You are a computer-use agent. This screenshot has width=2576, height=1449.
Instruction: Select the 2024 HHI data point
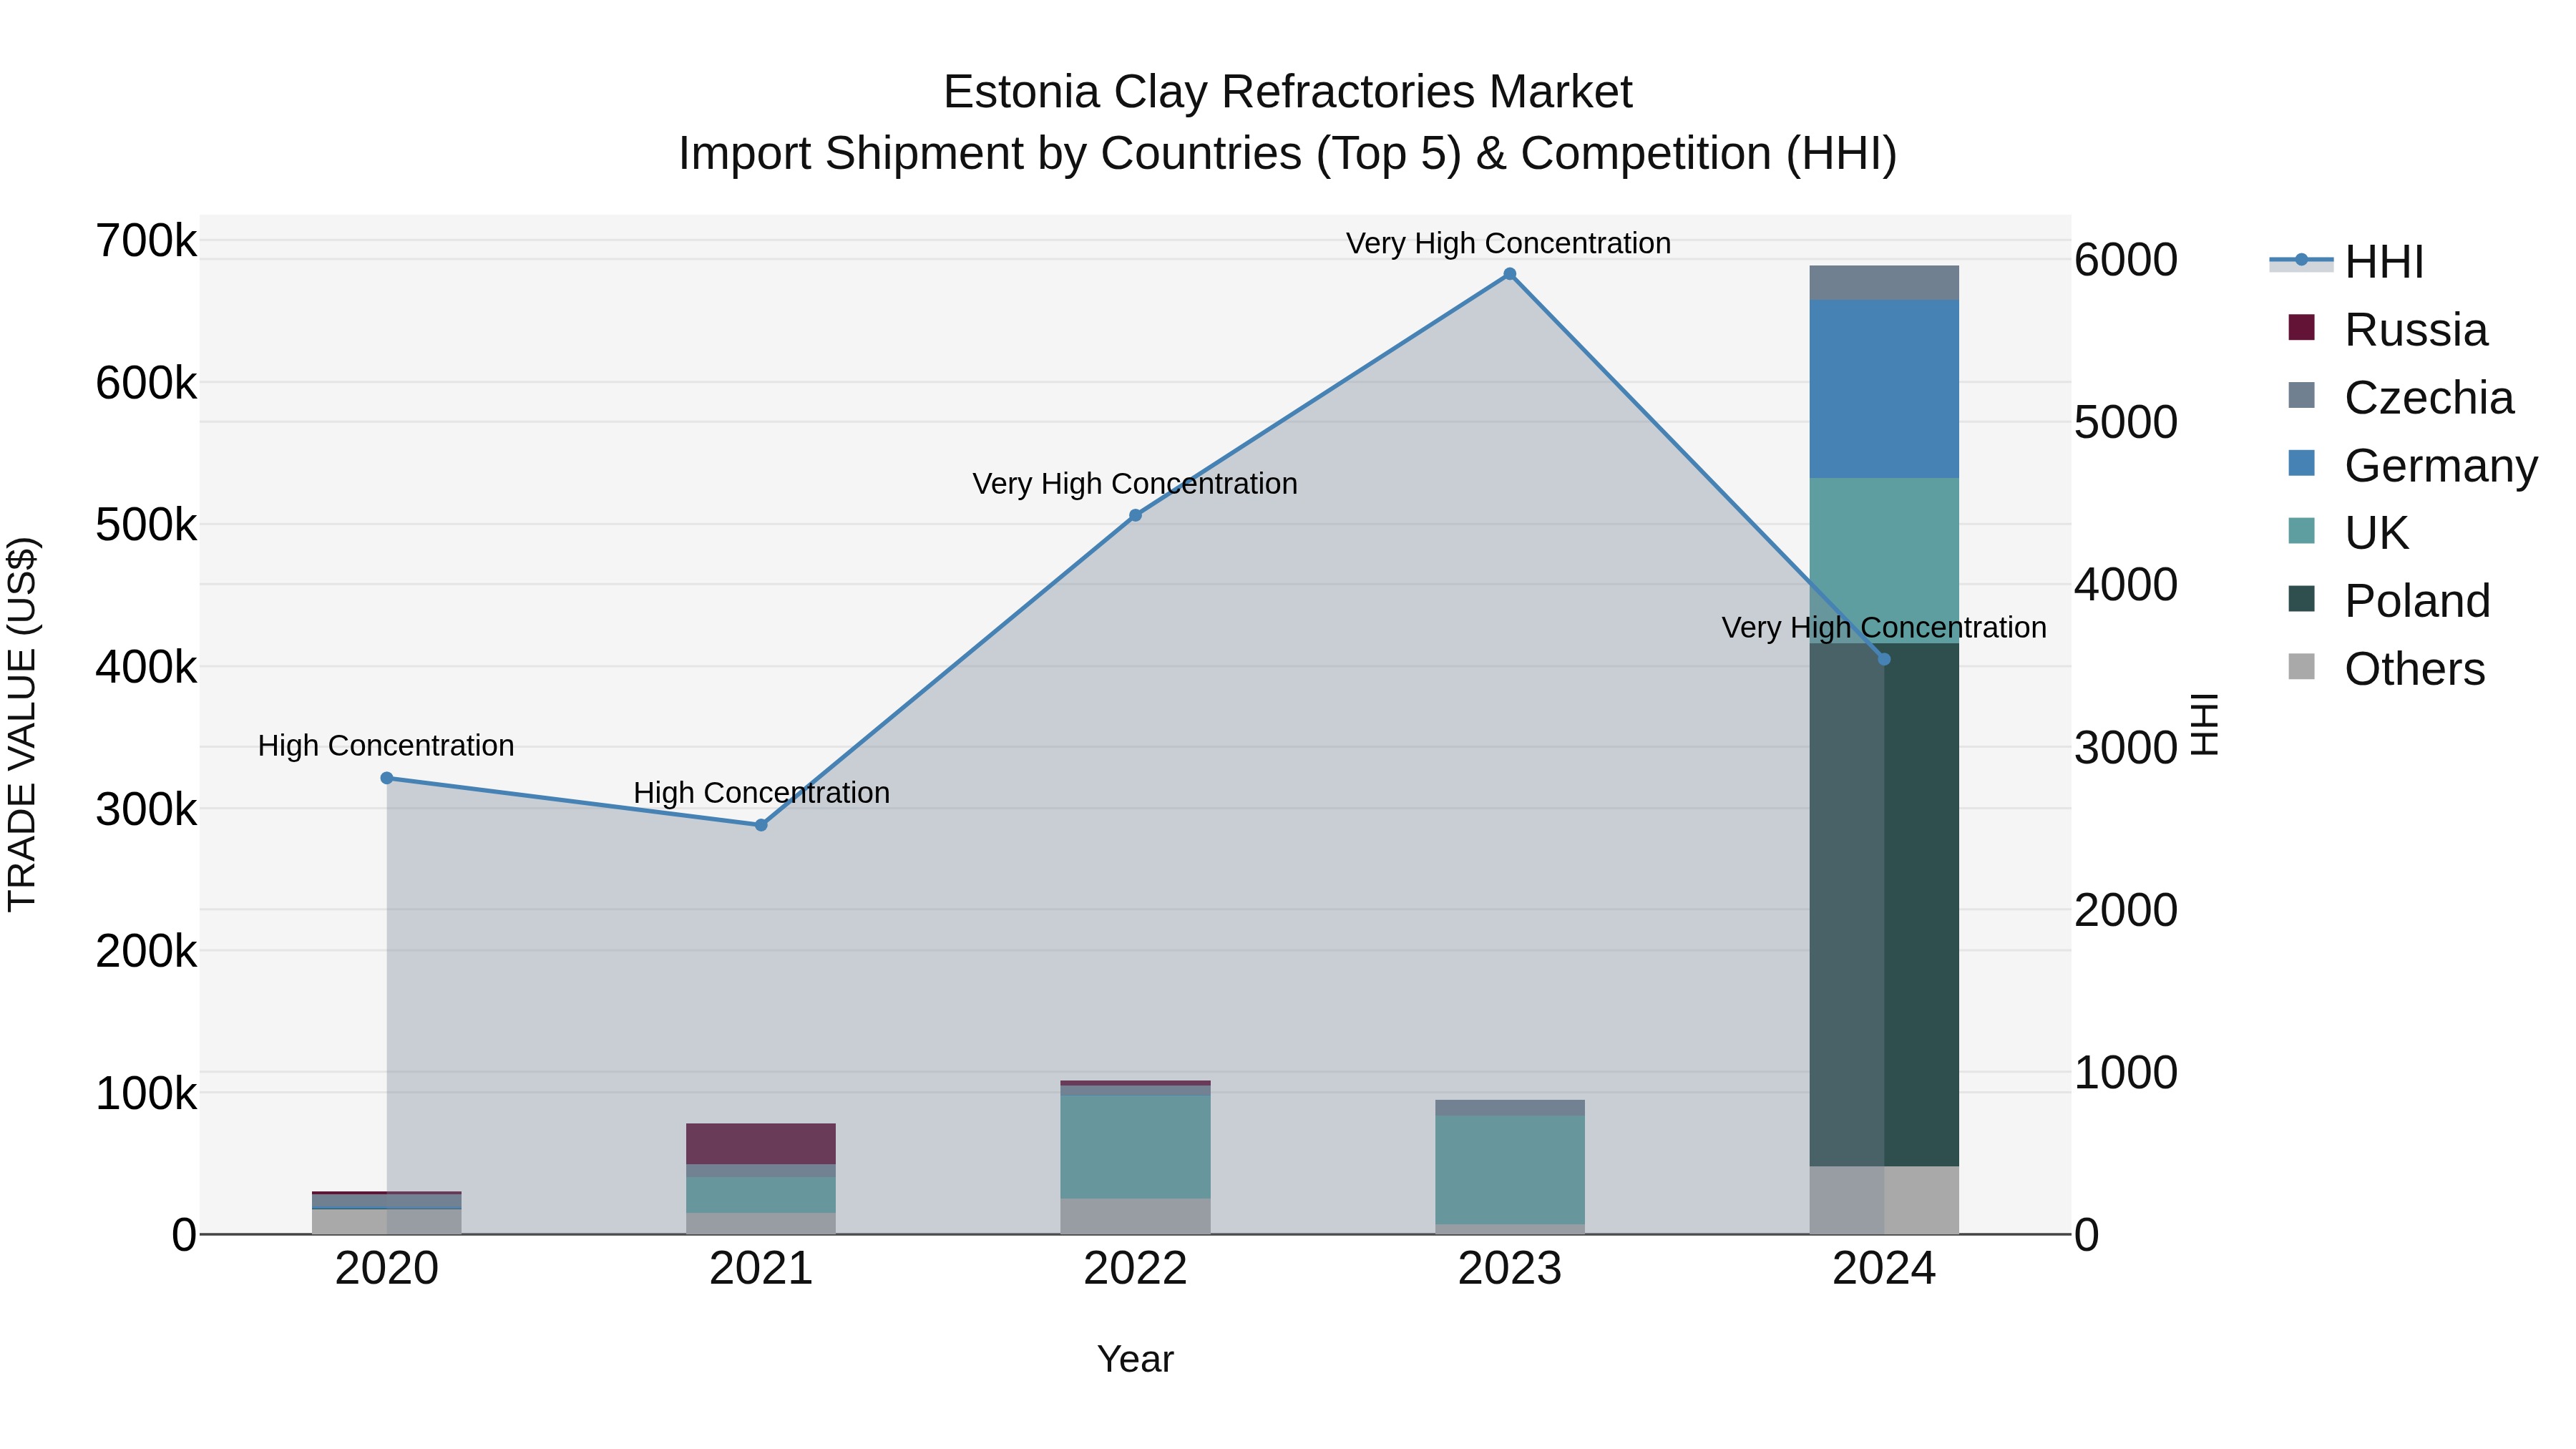click(x=1884, y=659)
